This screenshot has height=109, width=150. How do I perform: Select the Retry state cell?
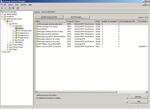click(97, 47)
